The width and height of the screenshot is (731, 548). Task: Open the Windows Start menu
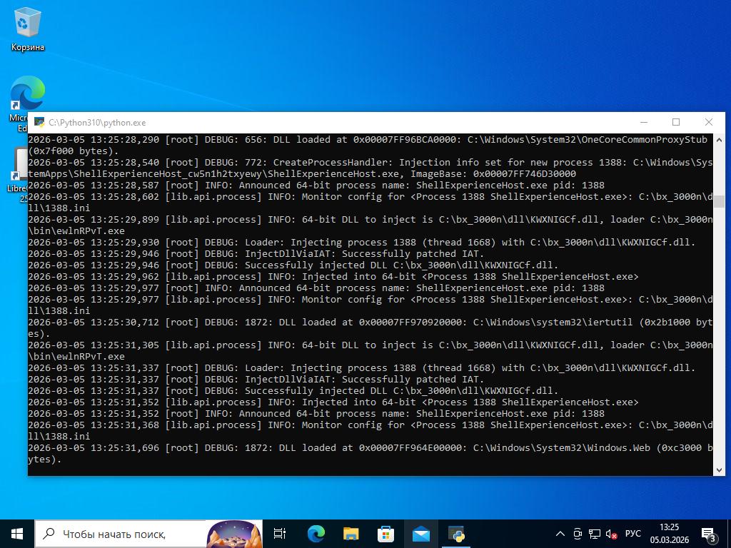point(17,533)
